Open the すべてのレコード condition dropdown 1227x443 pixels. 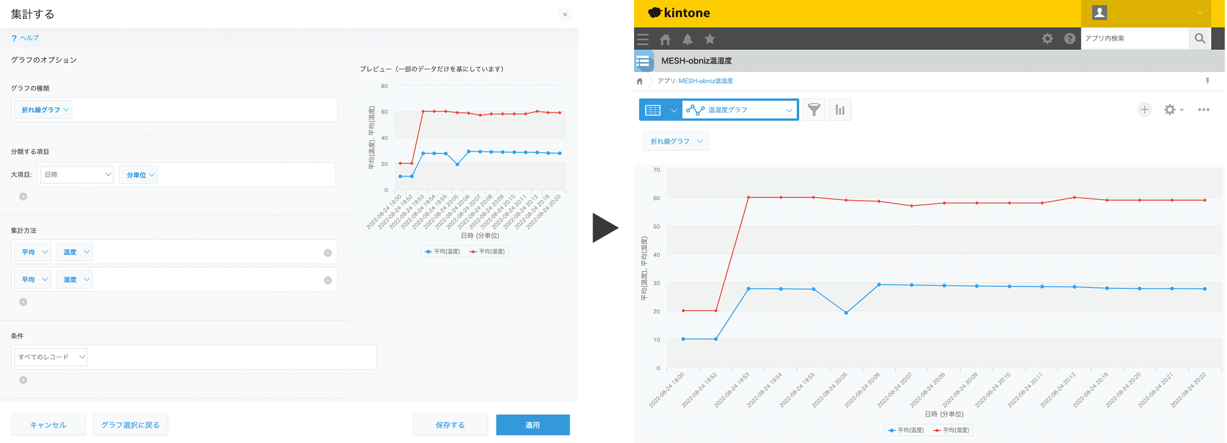(x=50, y=357)
